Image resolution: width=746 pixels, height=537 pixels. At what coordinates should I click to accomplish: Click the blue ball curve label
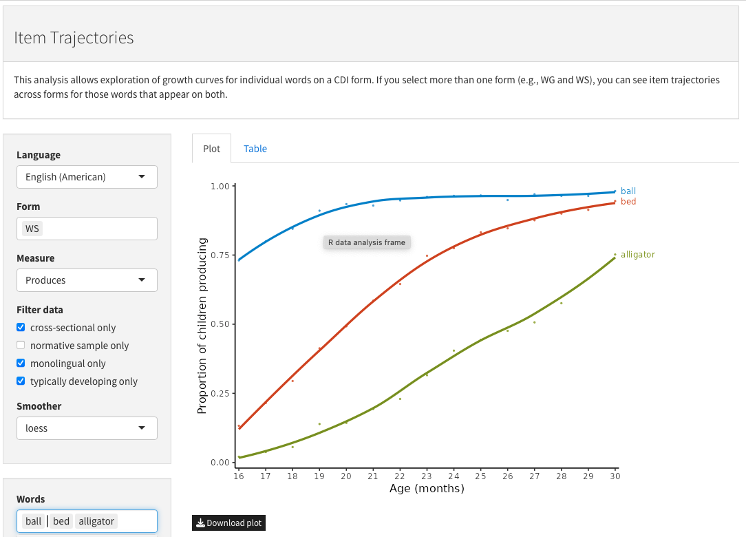[x=628, y=191]
